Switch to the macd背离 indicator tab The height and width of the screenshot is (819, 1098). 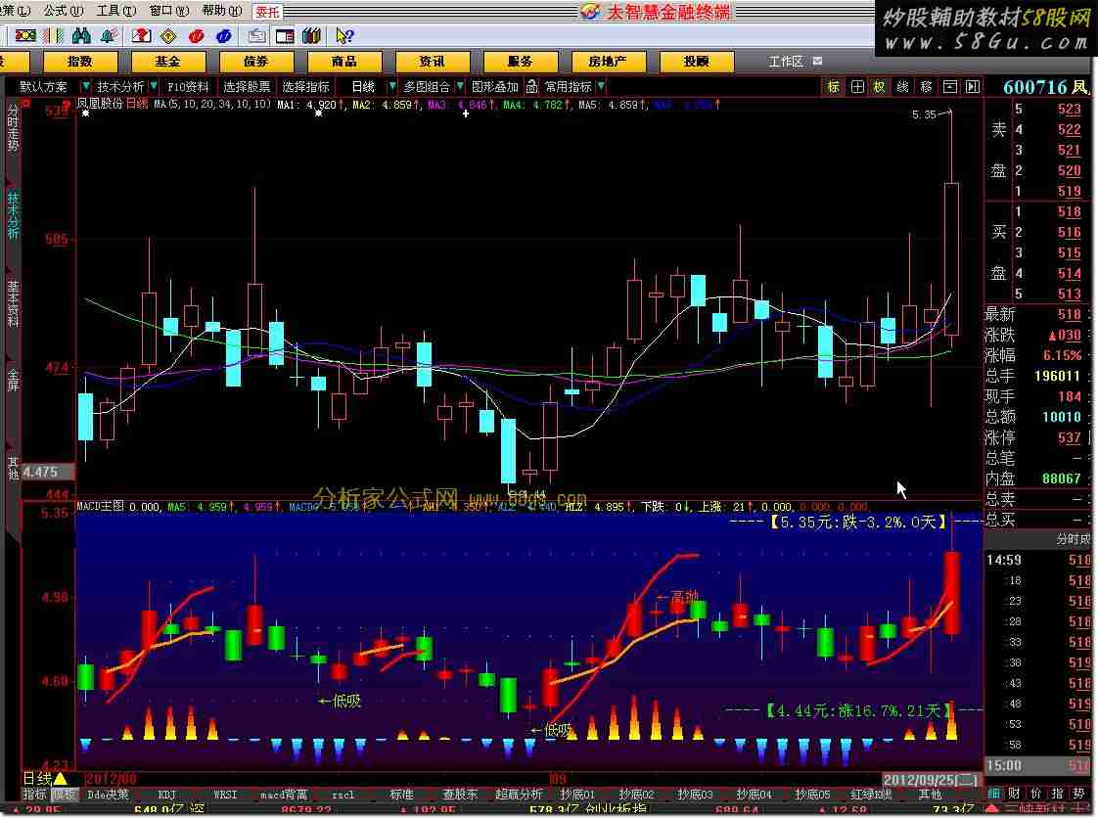(x=284, y=795)
